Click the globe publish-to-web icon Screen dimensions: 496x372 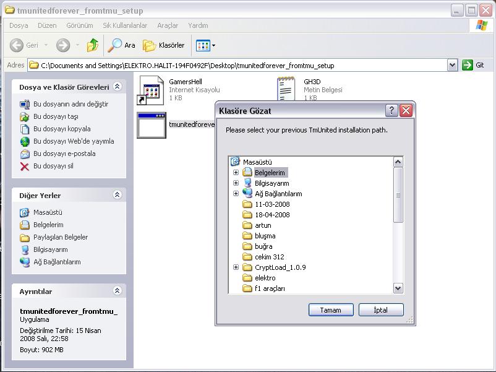[25, 142]
